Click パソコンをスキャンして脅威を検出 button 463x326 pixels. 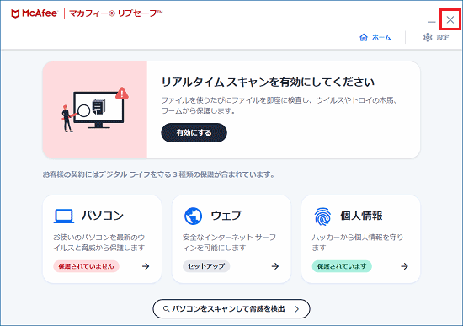click(x=231, y=309)
